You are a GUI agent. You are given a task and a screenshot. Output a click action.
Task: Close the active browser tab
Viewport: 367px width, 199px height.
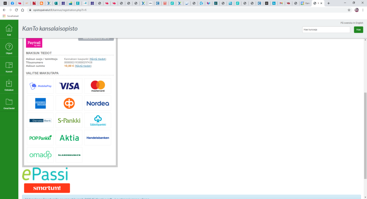point(321,3)
